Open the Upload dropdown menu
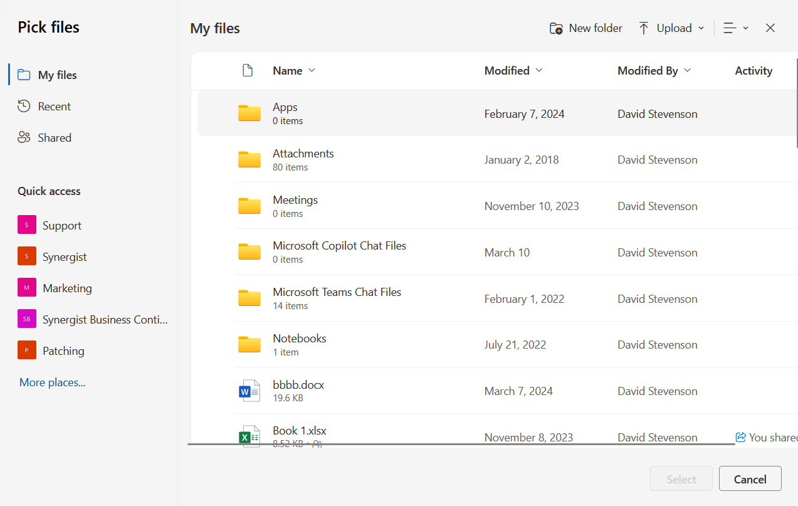 (x=671, y=28)
